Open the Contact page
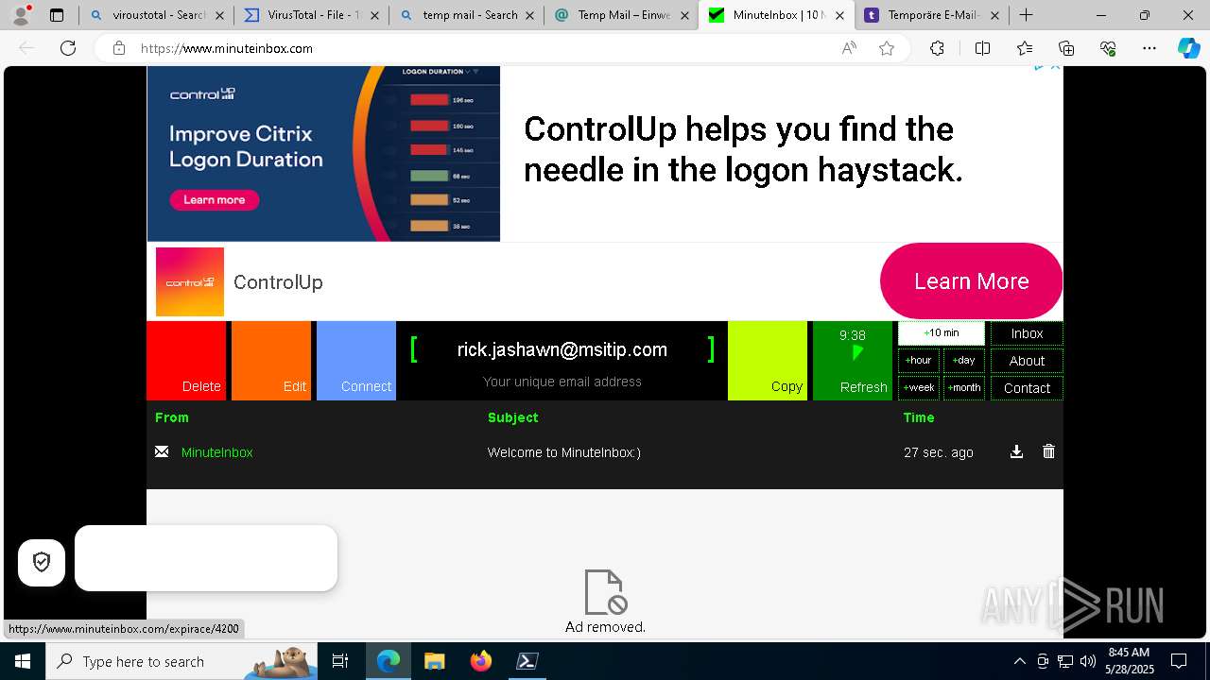The width and height of the screenshot is (1210, 680). (x=1027, y=388)
